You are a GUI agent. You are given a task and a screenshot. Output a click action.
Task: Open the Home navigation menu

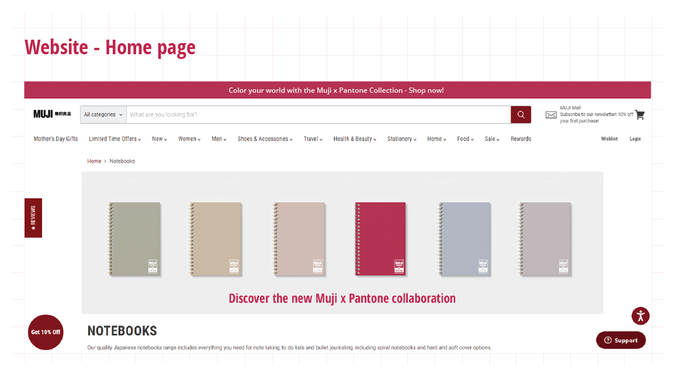click(x=436, y=139)
